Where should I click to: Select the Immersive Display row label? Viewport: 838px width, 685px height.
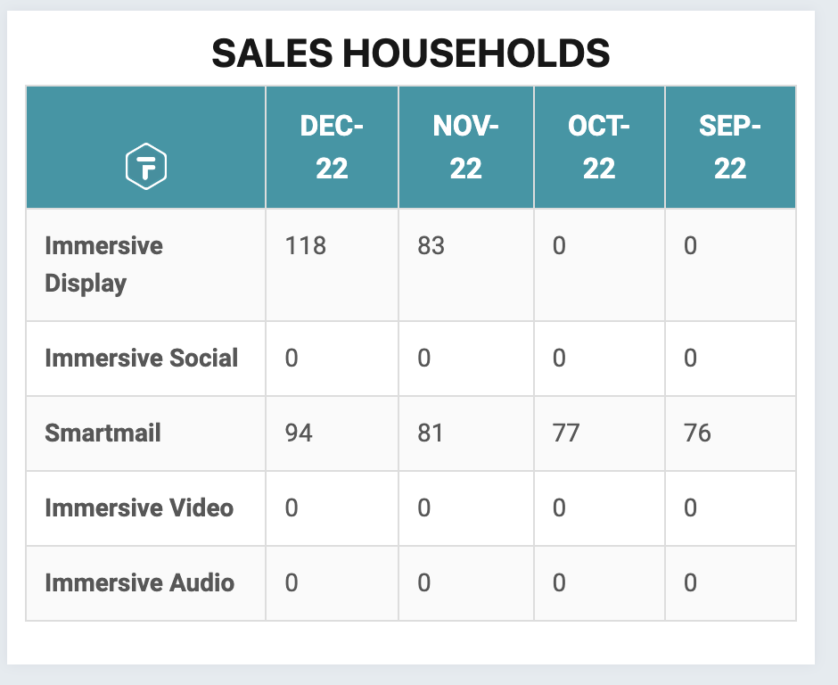(104, 264)
